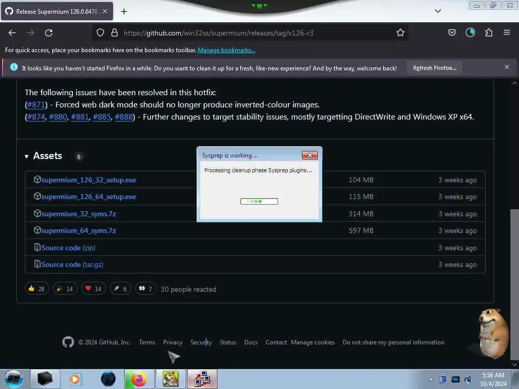519x389 pixels.
Task: Open the network computers Sysprep taskbar icon
Action: (x=202, y=379)
